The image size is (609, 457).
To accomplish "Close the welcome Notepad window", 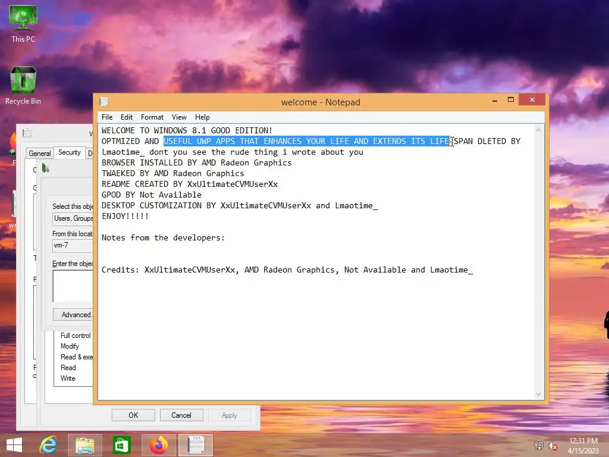I will tap(532, 100).
